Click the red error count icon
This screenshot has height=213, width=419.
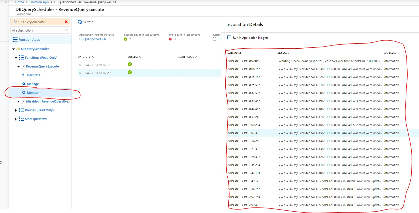(170, 39)
